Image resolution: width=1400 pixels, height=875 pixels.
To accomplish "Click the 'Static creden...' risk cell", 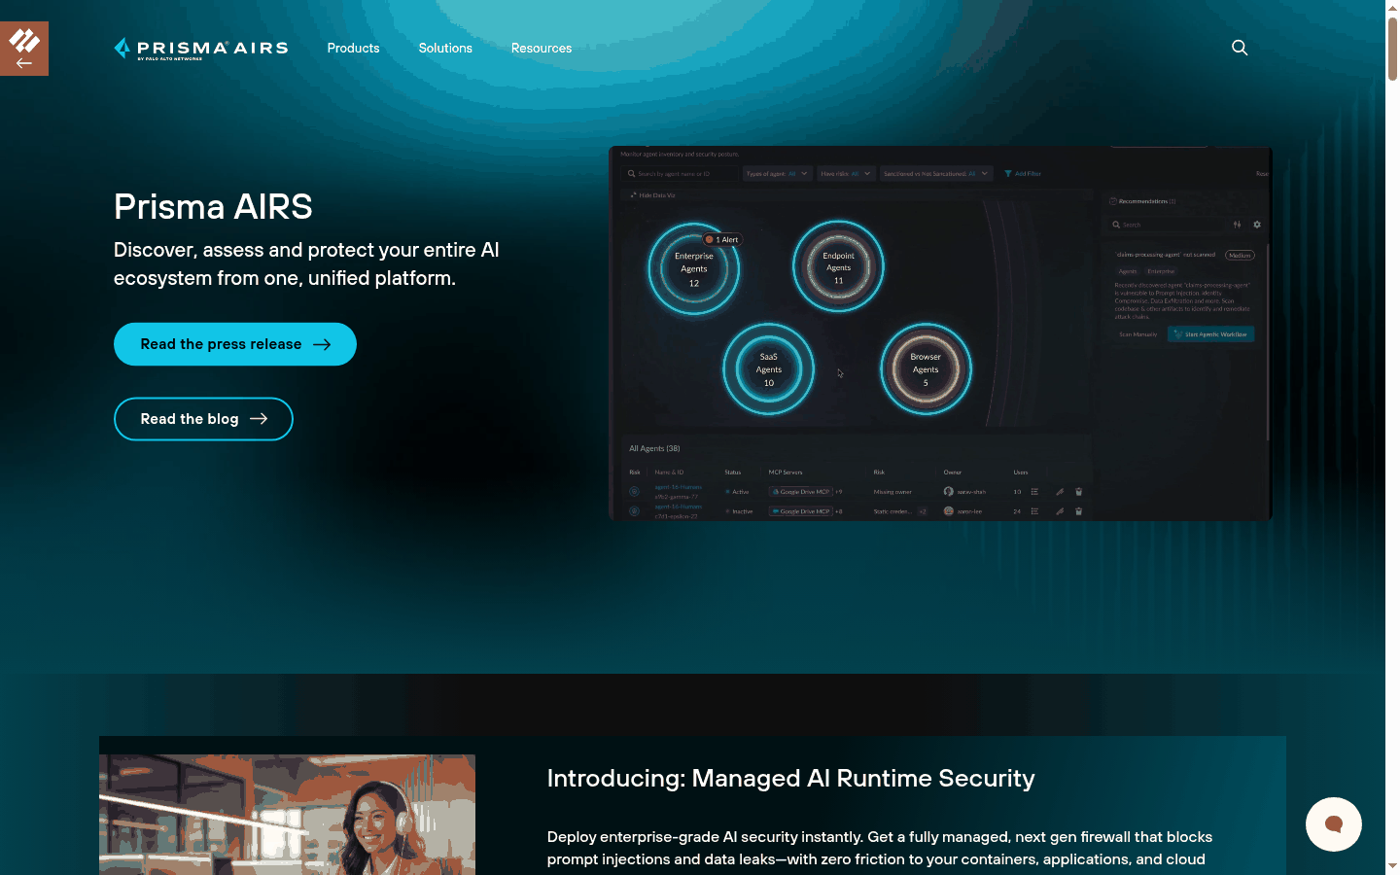I will coord(892,511).
